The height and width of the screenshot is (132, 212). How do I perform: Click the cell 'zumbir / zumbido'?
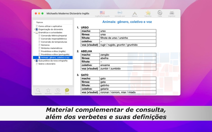[128, 69]
